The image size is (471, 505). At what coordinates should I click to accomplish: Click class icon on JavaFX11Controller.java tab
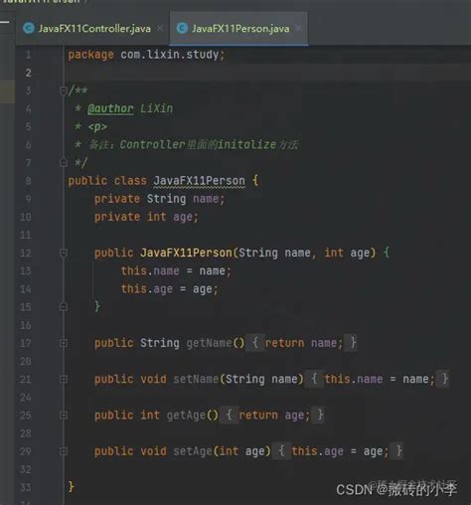(x=29, y=28)
